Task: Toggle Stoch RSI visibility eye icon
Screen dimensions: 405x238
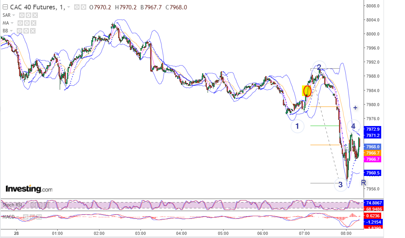Action: coord(33,205)
